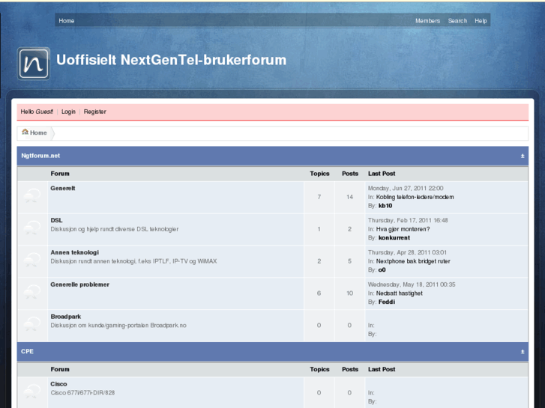Click the Cisco forum status icon
545x408 pixels.
coord(32,392)
